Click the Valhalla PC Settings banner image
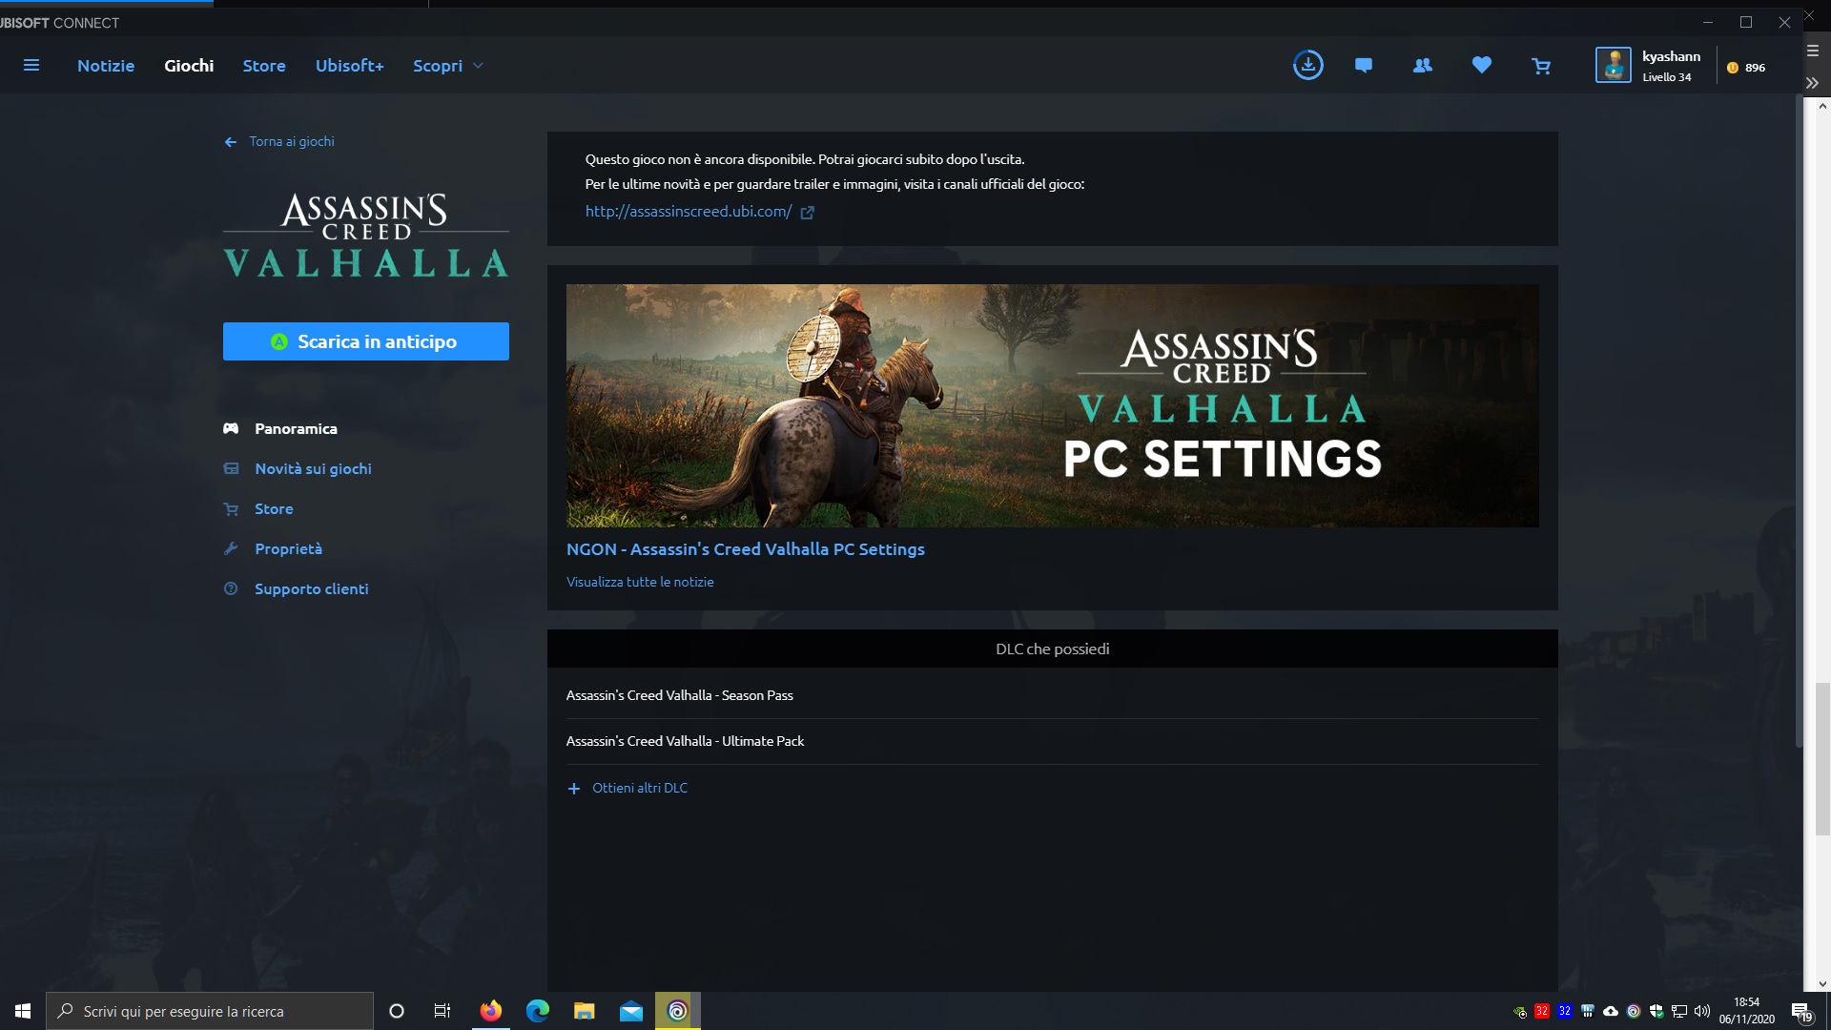 pos(1052,405)
